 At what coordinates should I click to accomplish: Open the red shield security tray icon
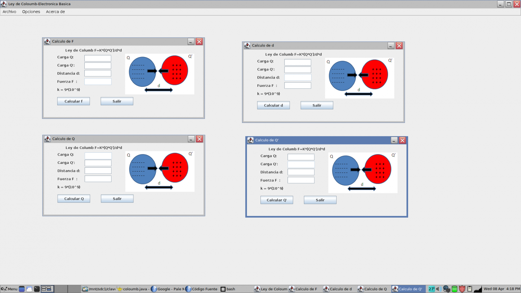[x=462, y=289]
